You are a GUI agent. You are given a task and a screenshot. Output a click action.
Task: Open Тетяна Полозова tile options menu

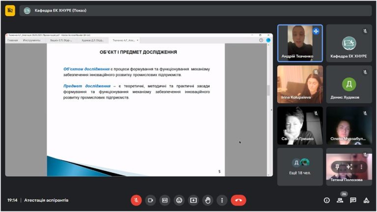point(361,167)
